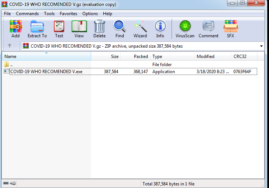The image size is (269, 188).
Task: Click the Delete trash can icon
Action: coord(100,26)
